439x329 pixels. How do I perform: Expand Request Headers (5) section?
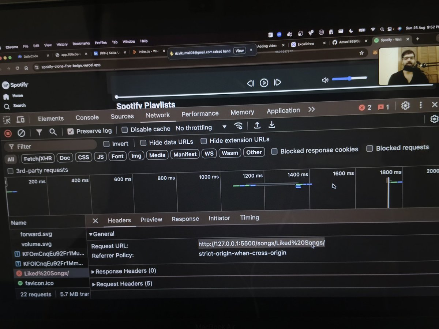click(122, 284)
